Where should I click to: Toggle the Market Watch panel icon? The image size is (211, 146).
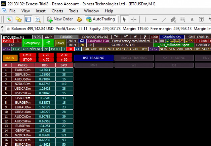tap(28, 19)
